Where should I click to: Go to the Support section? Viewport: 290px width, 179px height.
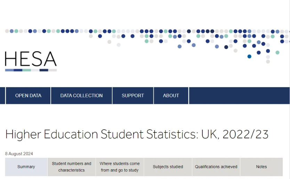click(133, 96)
